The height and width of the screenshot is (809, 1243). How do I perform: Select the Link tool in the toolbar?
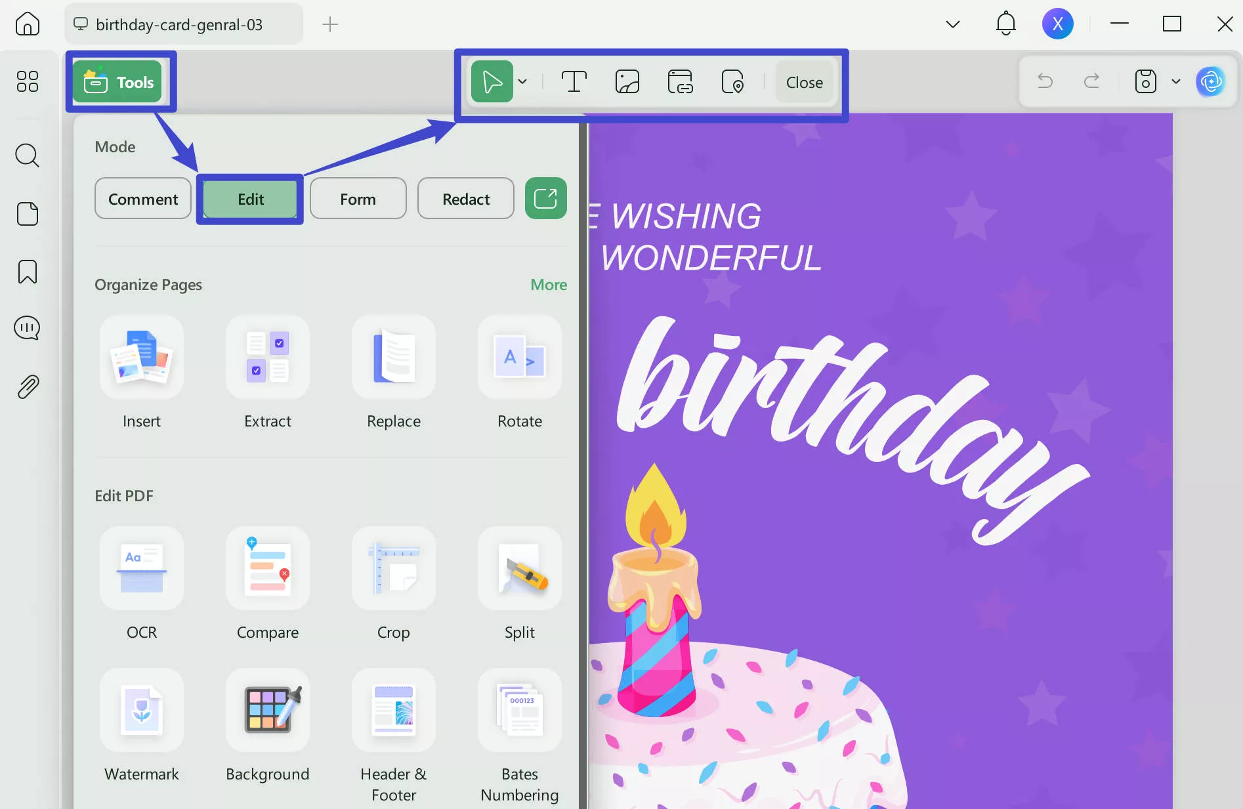(x=680, y=81)
